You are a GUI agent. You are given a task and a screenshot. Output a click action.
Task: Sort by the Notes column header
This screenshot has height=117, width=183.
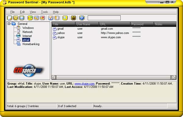(x=165, y=24)
